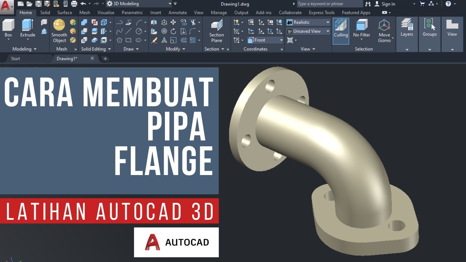Open the View panel button at far right
The height and width of the screenshot is (262, 466).
tap(452, 34)
